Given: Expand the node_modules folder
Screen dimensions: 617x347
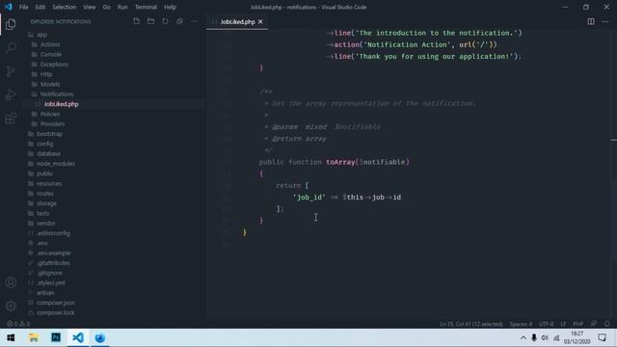Looking at the screenshot, I should coord(56,164).
